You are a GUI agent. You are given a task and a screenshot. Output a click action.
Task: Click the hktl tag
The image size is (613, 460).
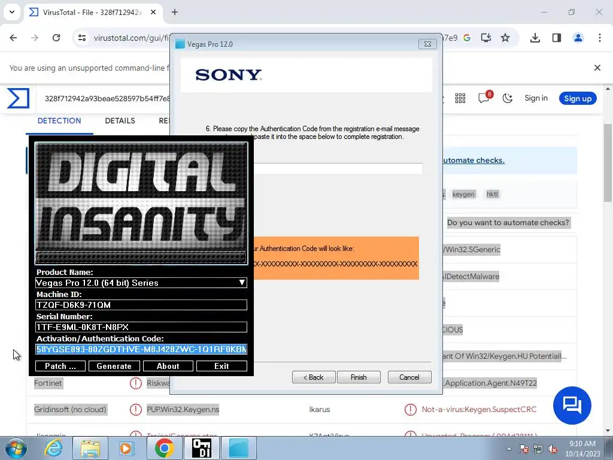pos(492,194)
